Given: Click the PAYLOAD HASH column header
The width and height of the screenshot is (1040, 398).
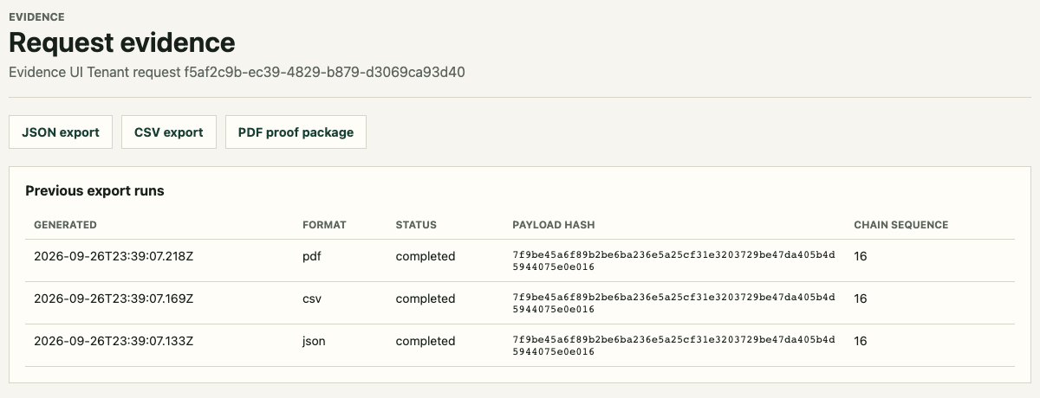Looking at the screenshot, I should point(554,225).
